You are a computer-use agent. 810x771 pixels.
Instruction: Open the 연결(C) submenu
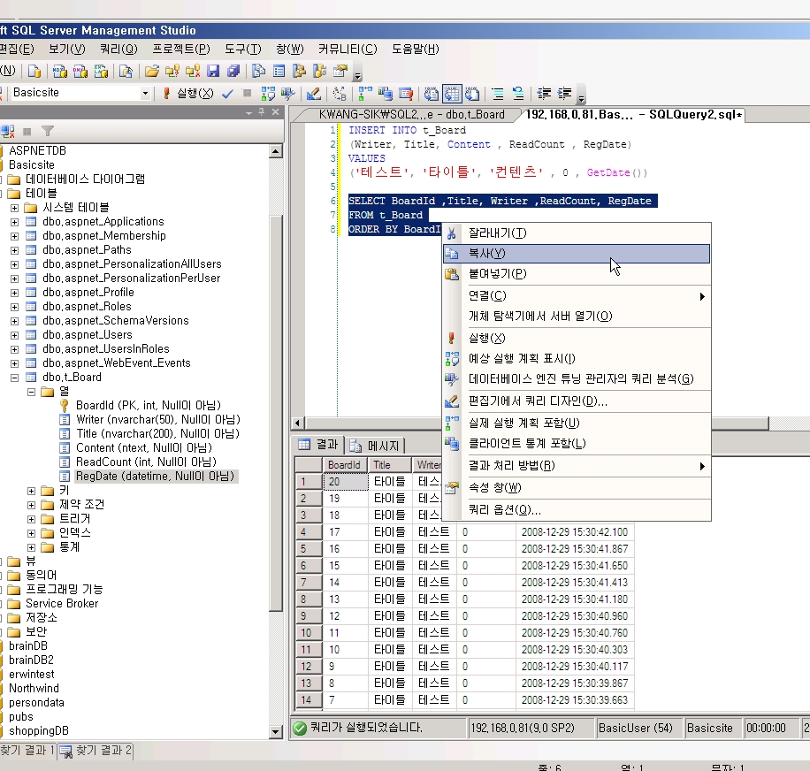(577, 296)
